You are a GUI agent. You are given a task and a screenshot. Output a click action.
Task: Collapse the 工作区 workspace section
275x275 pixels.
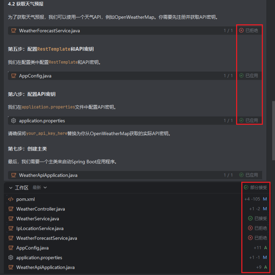click(x=11, y=188)
